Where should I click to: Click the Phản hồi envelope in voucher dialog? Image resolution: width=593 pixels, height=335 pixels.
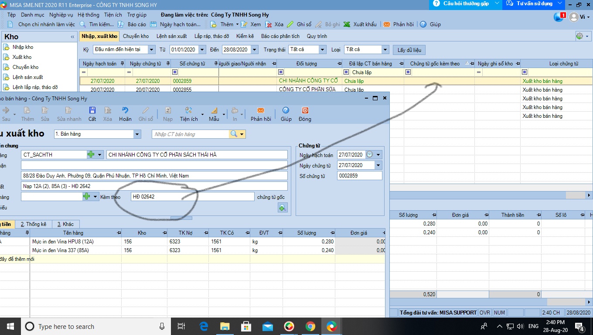261,111
